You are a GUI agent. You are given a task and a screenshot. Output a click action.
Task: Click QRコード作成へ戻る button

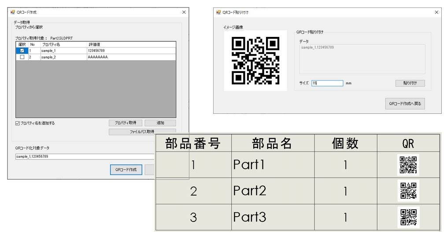(x=405, y=104)
